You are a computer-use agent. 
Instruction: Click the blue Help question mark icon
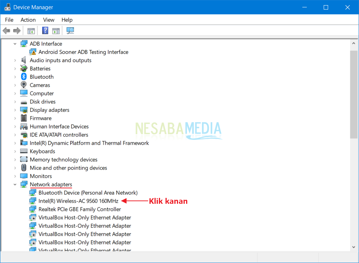click(x=45, y=31)
